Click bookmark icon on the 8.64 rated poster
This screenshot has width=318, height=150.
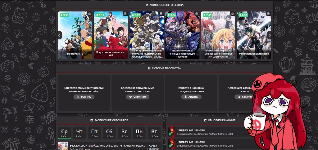197,14
